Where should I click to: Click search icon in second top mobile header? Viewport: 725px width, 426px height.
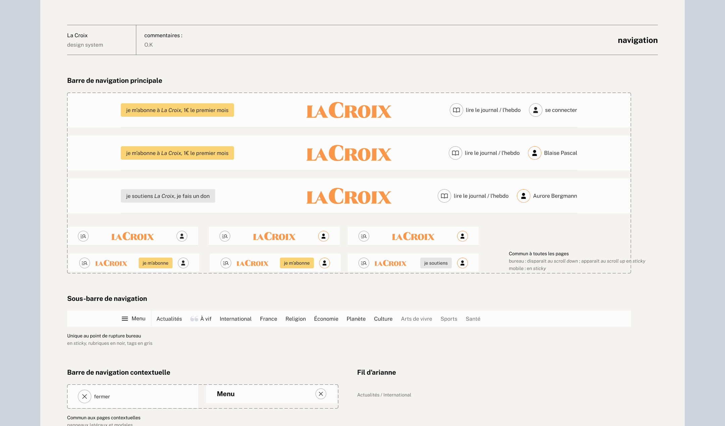tap(225, 236)
